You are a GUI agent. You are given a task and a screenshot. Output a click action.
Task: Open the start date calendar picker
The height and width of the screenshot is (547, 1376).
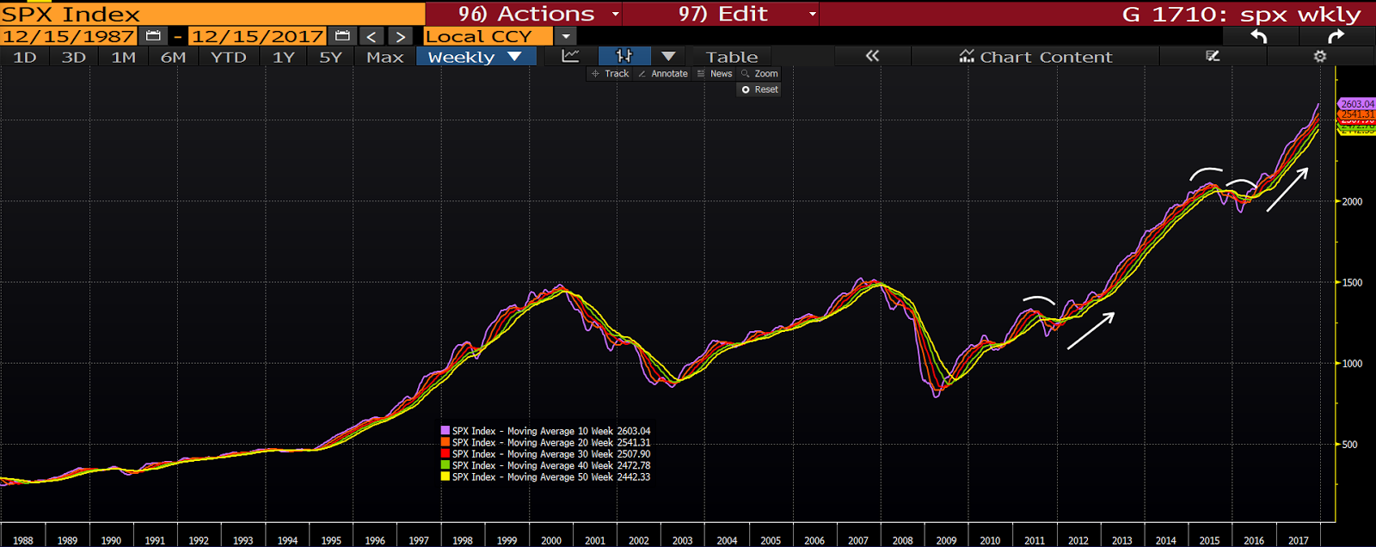154,36
